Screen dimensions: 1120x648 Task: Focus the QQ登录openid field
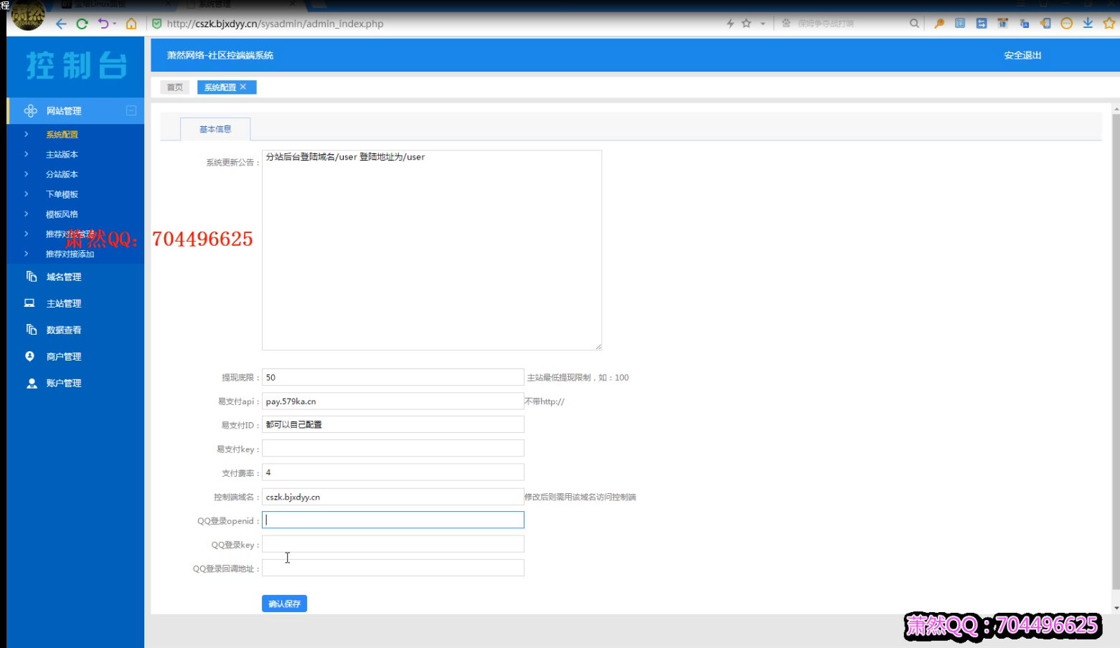tap(392, 520)
